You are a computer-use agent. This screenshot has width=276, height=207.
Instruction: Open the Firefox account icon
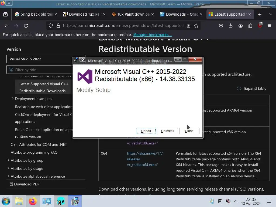point(240,26)
